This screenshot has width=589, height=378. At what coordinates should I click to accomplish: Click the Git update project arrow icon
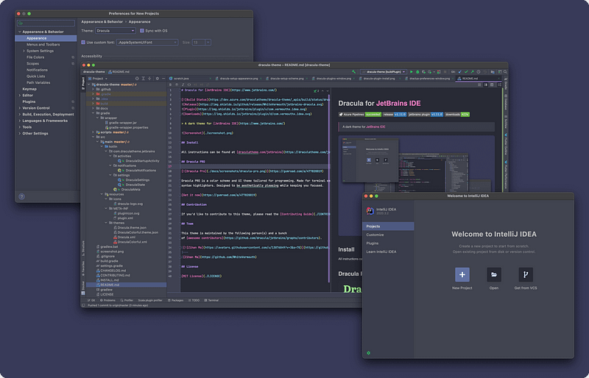click(459, 71)
